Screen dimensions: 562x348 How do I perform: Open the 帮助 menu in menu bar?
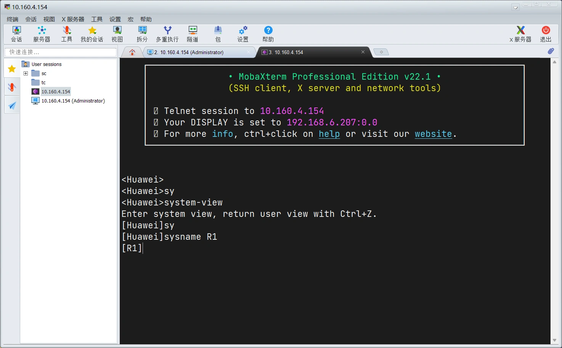coord(146,19)
